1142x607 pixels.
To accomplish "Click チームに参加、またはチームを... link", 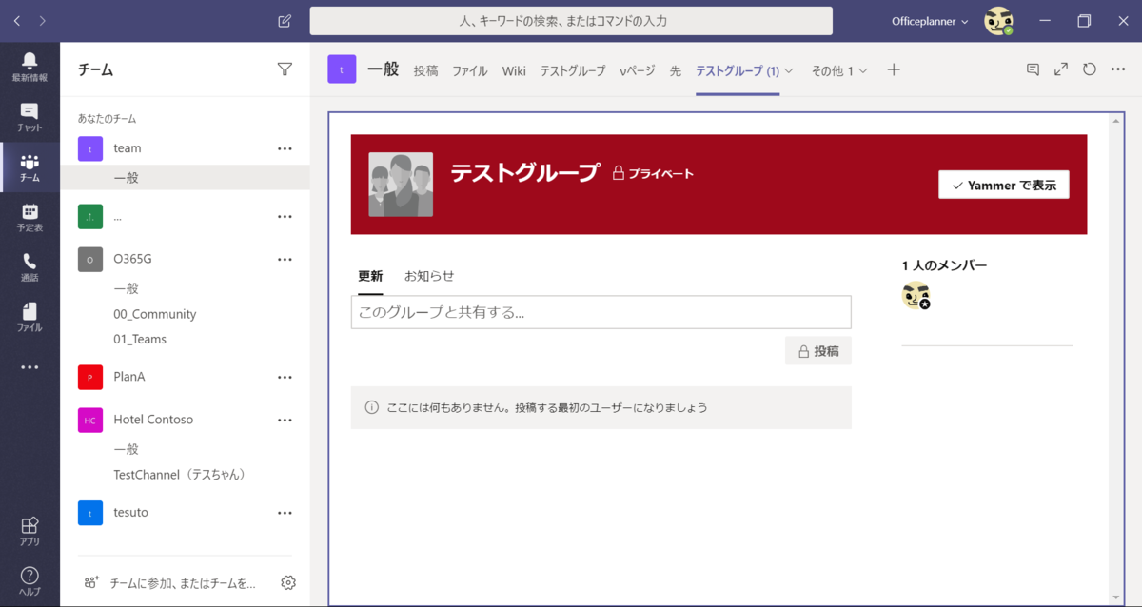I will pos(182,583).
